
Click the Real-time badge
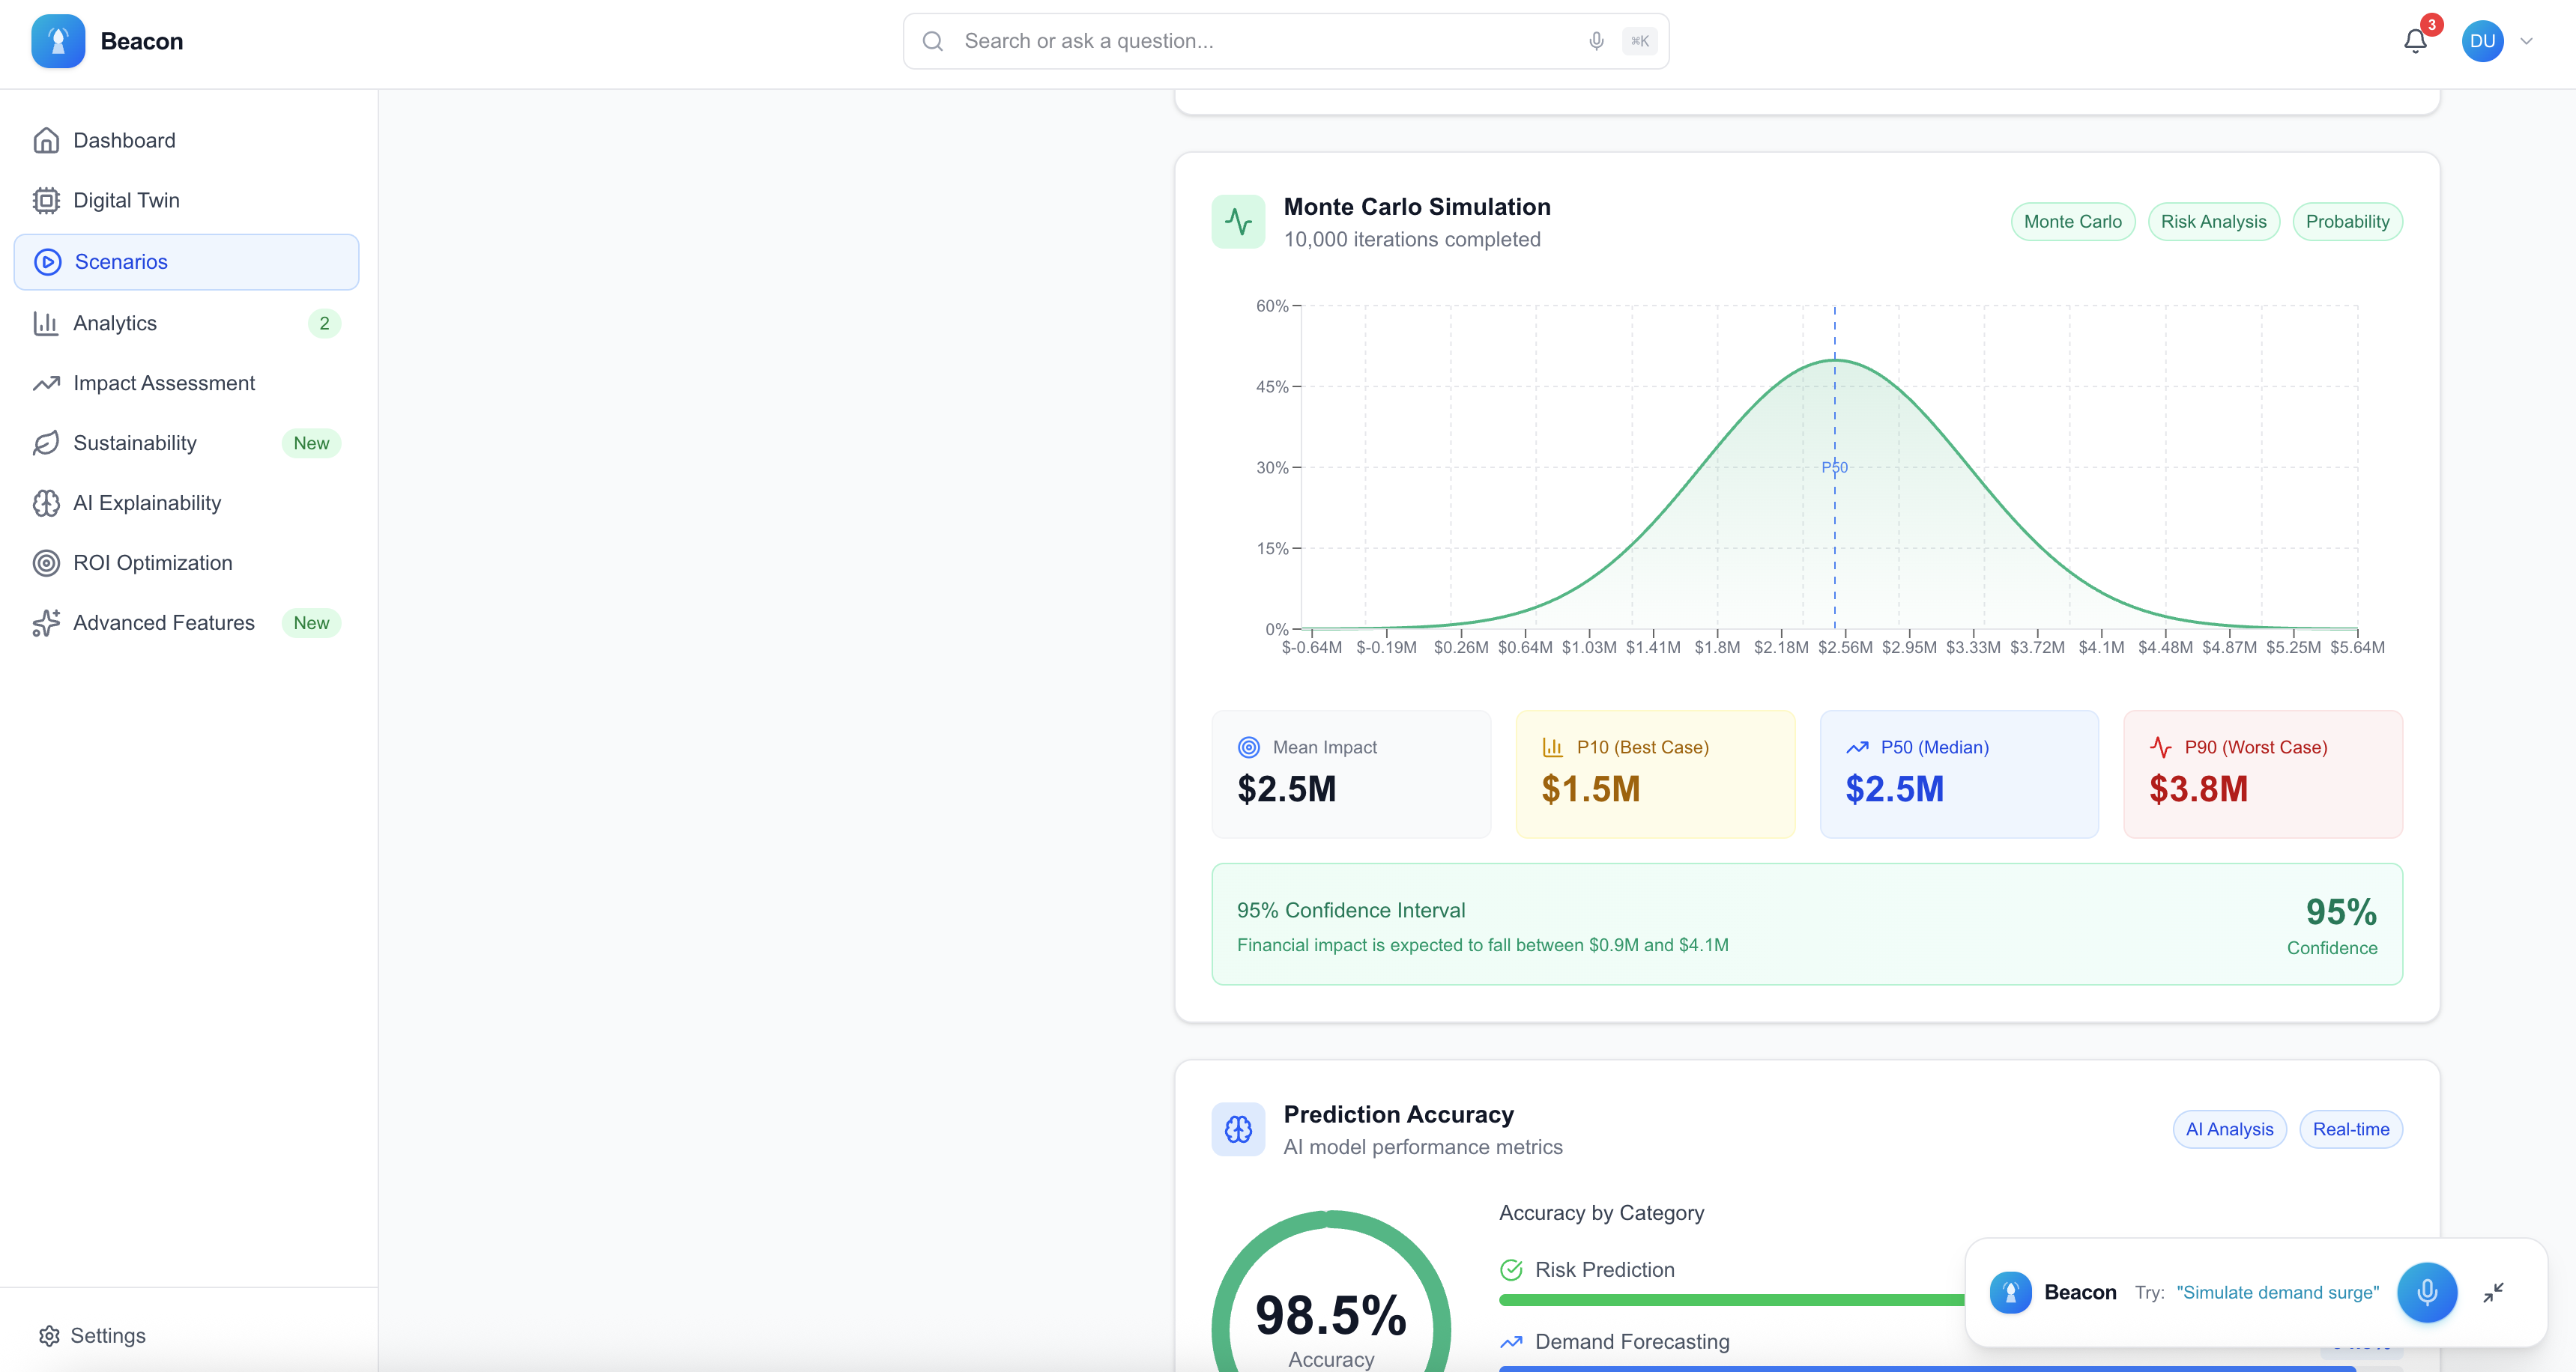pos(2350,1129)
